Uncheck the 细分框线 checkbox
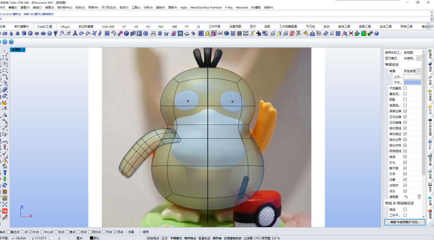The height and width of the screenshot is (240, 434). (405, 128)
